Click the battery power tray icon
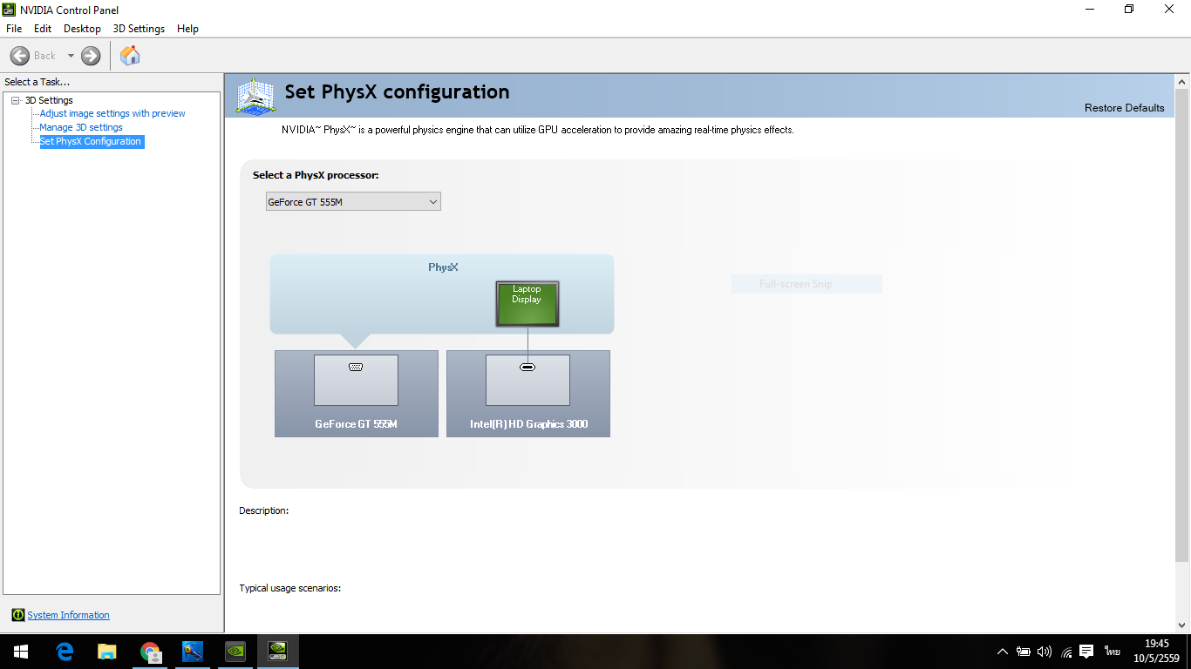The height and width of the screenshot is (669, 1191). (1024, 652)
